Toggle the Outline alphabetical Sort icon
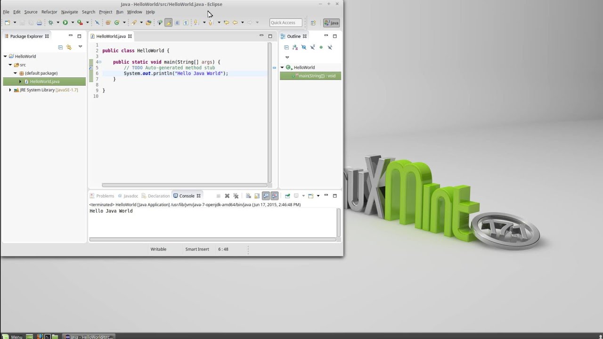The image size is (603, 339). [x=295, y=47]
